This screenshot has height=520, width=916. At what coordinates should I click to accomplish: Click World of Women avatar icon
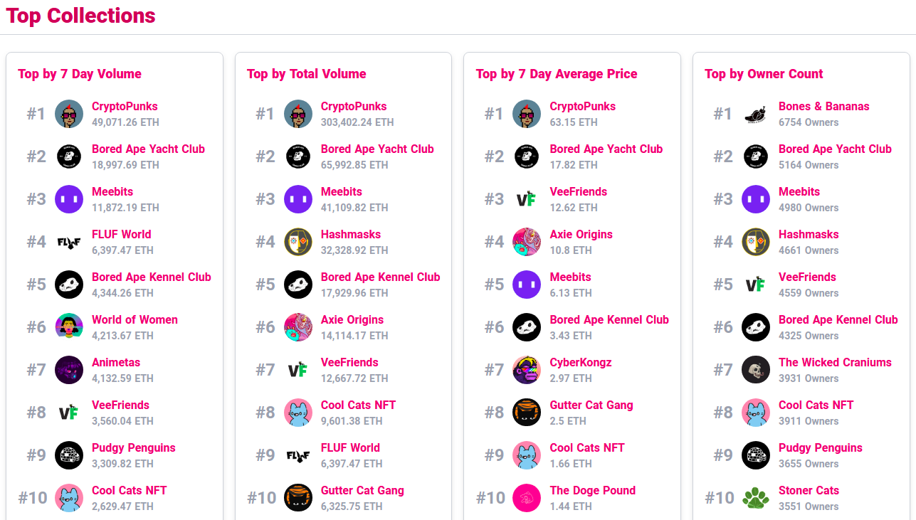(x=69, y=327)
